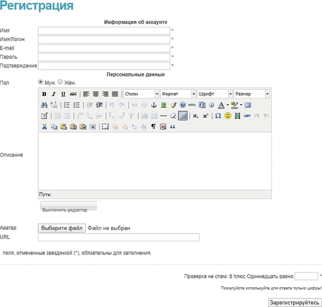Click the italic formatting icon
Screen dimensions: 322x307
coord(54,94)
